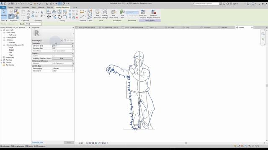The image size is (268, 150).
Task: Open the Entourage type selector dropdown
Action: (62, 40)
